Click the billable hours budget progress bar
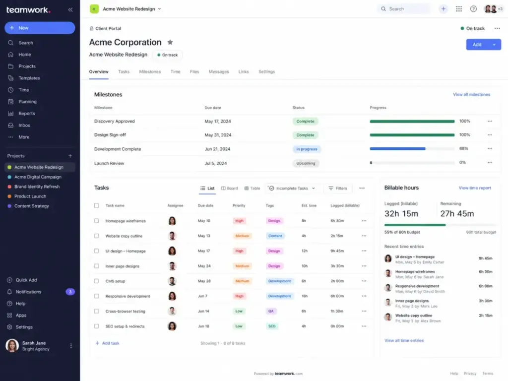This screenshot has height=381, width=508. 440,225
